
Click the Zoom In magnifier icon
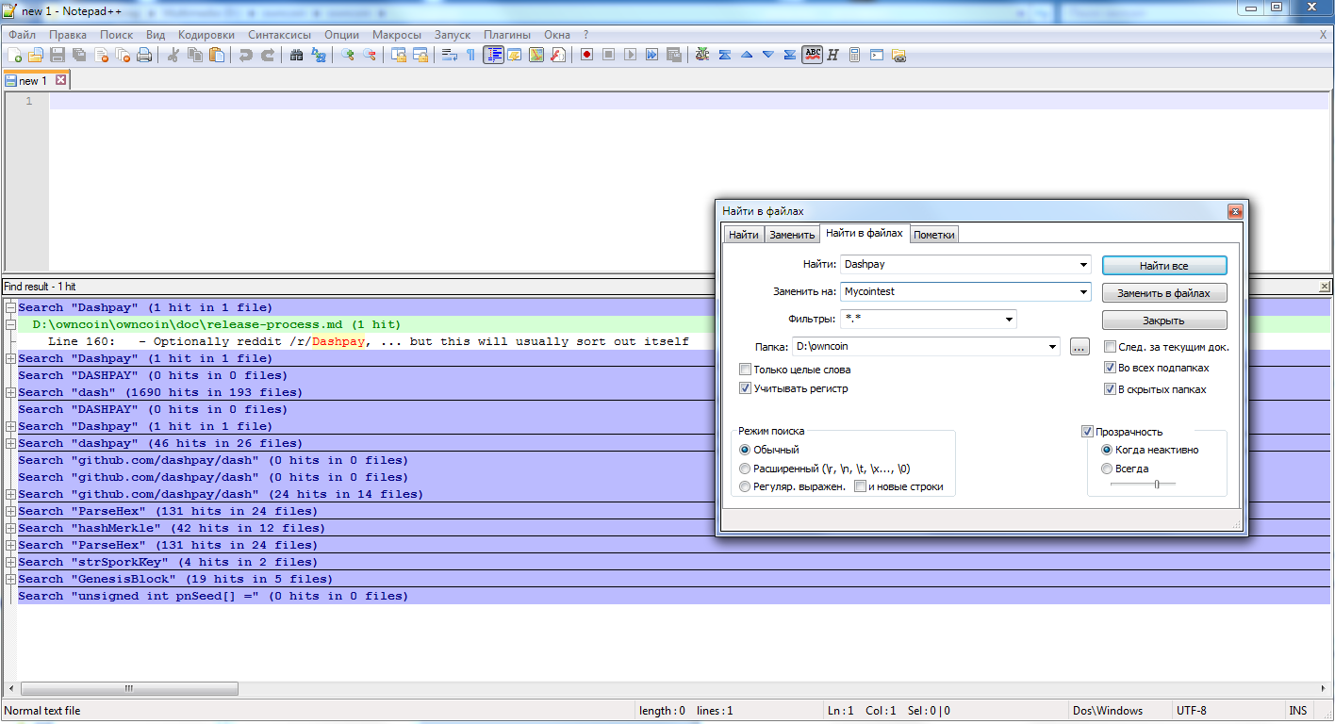(x=347, y=55)
